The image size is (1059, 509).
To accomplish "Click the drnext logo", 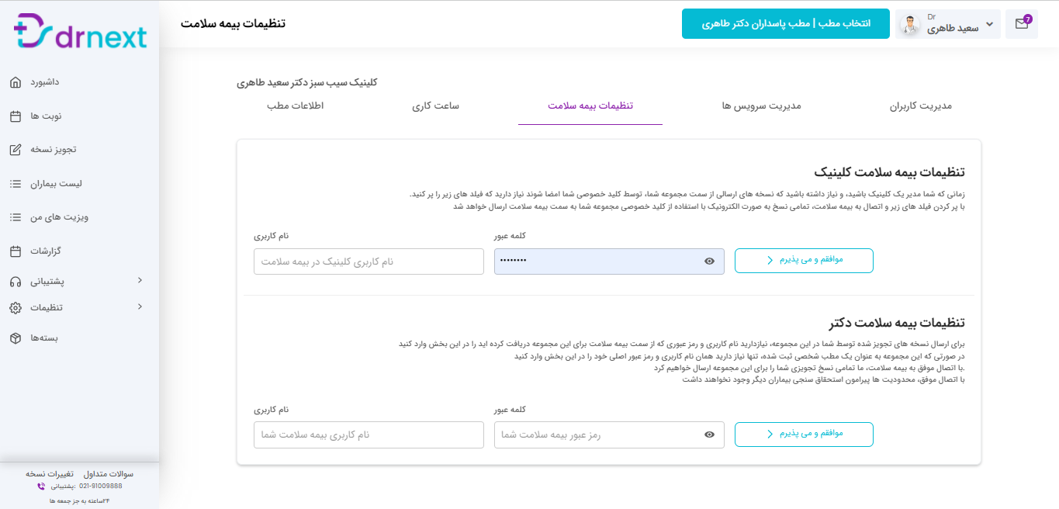I will pyautogui.click(x=80, y=32).
